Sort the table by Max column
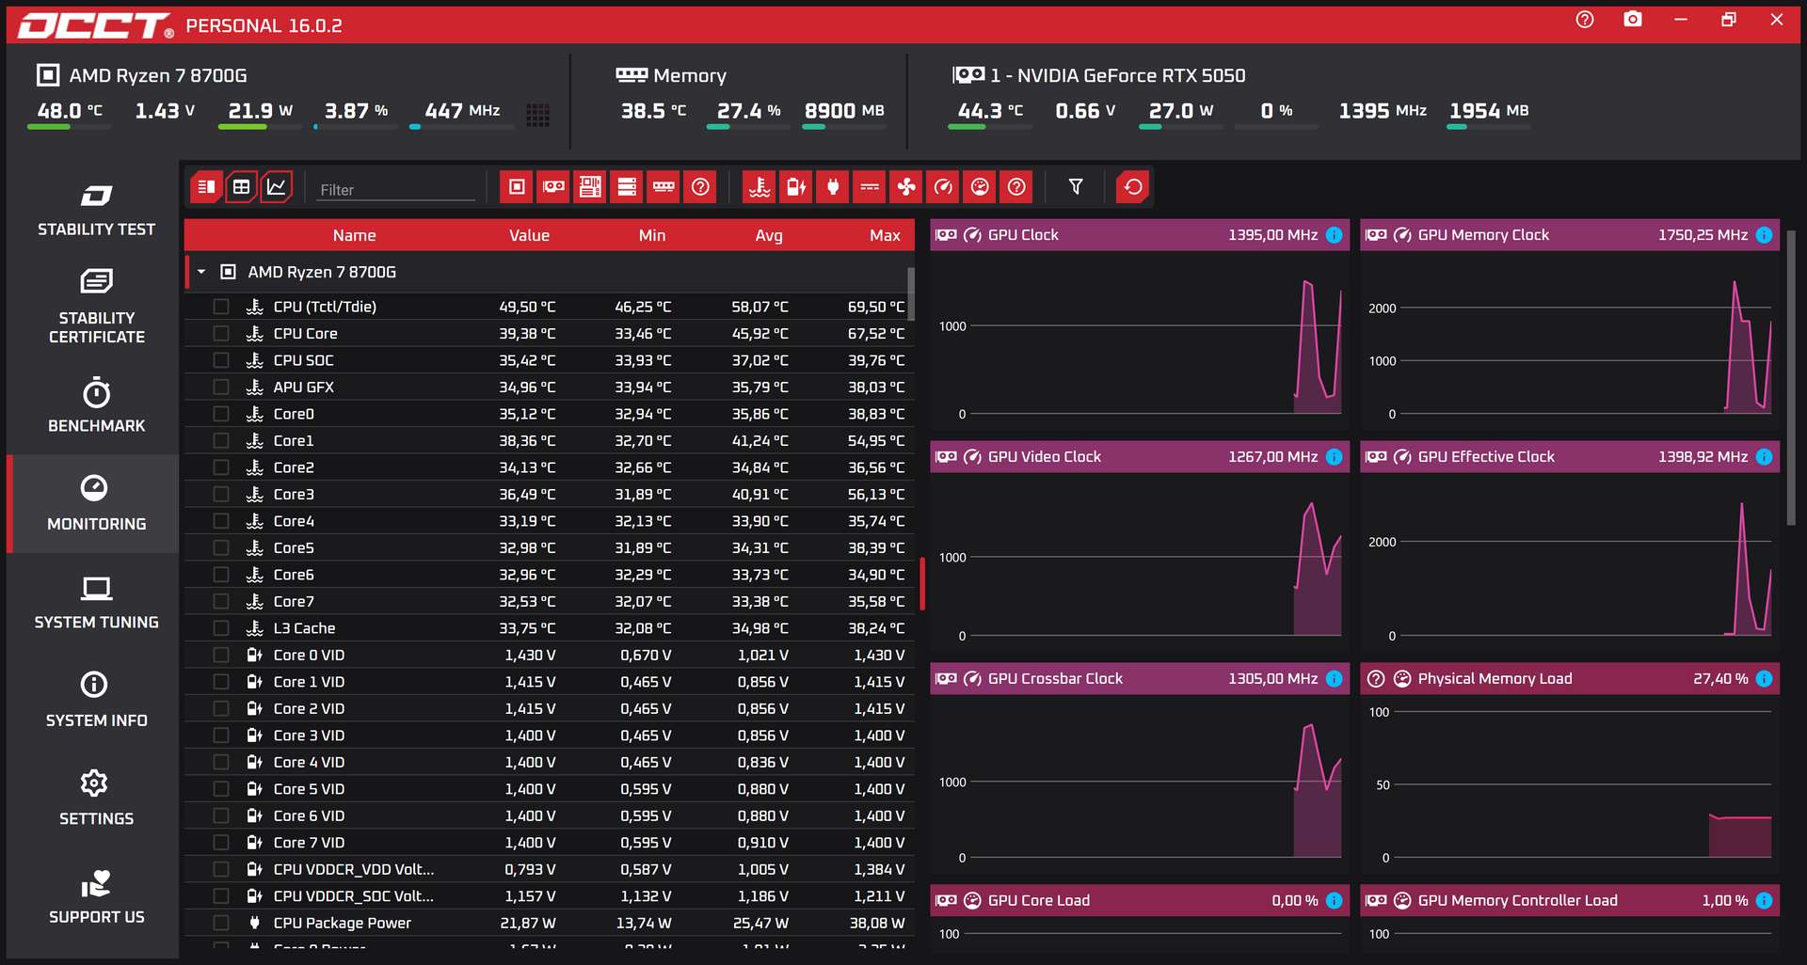1807x965 pixels. click(x=885, y=235)
